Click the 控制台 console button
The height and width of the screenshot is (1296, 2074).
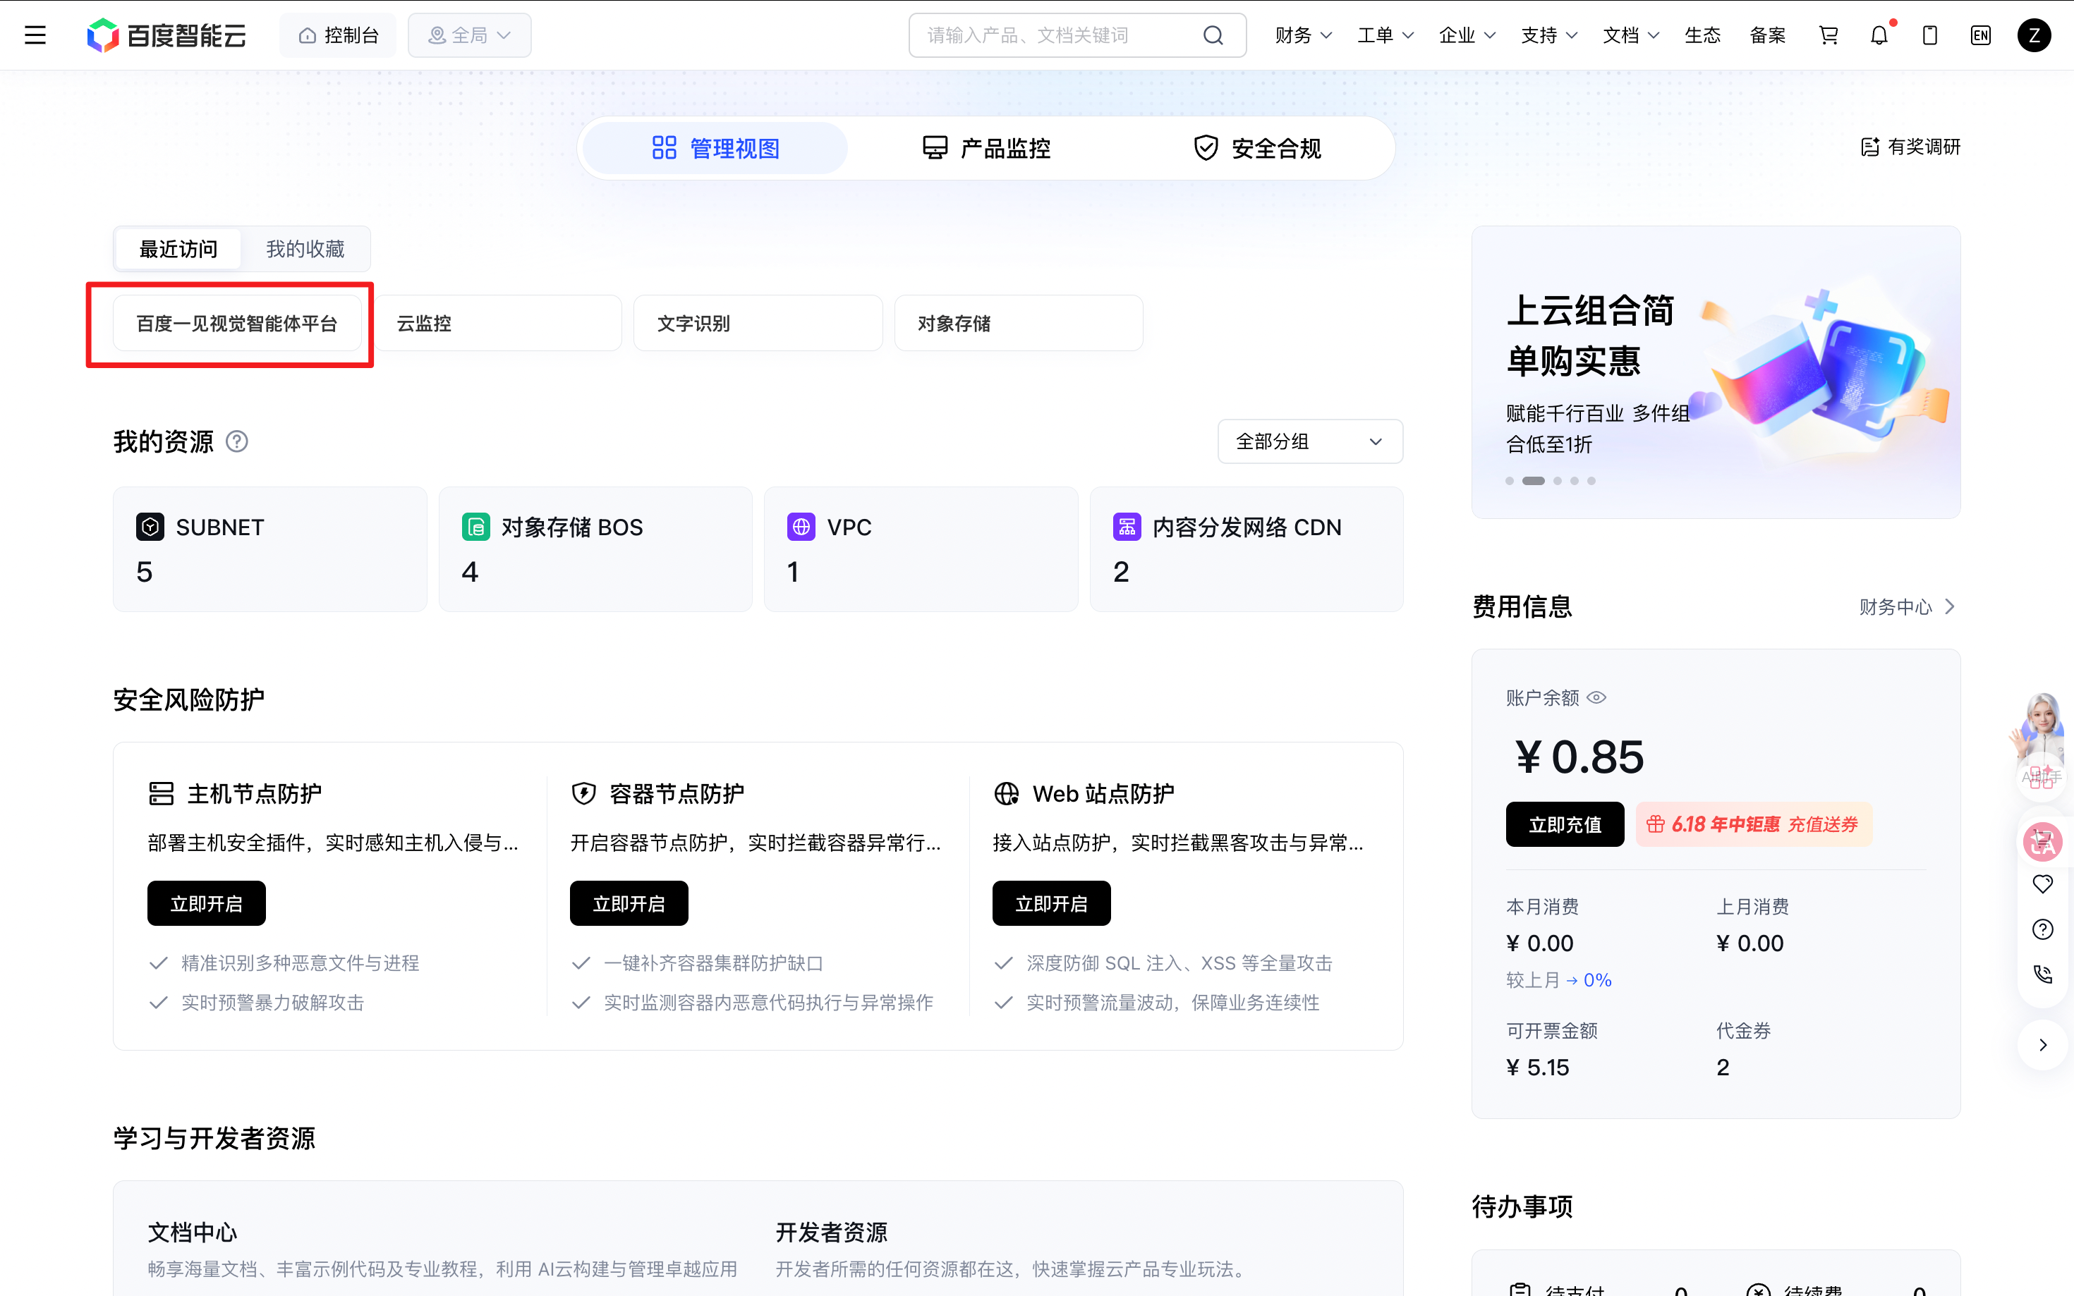[338, 35]
